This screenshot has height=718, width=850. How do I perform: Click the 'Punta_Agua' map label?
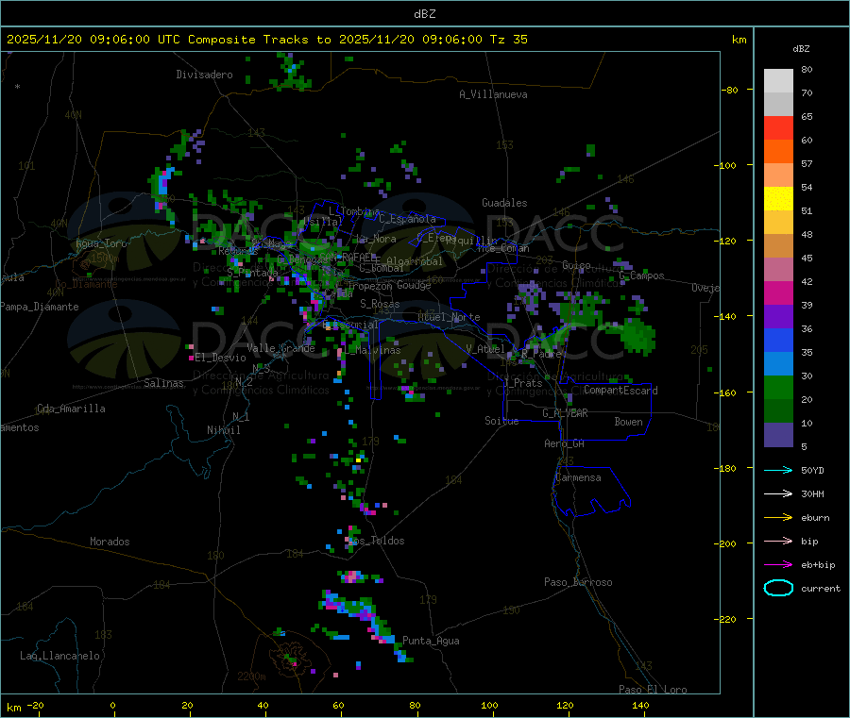tap(431, 642)
